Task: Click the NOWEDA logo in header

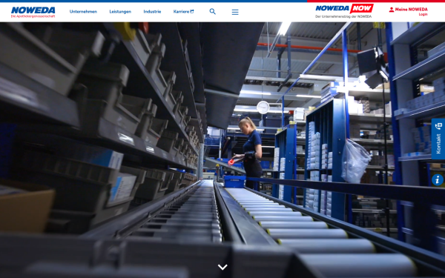Action: coord(33,12)
